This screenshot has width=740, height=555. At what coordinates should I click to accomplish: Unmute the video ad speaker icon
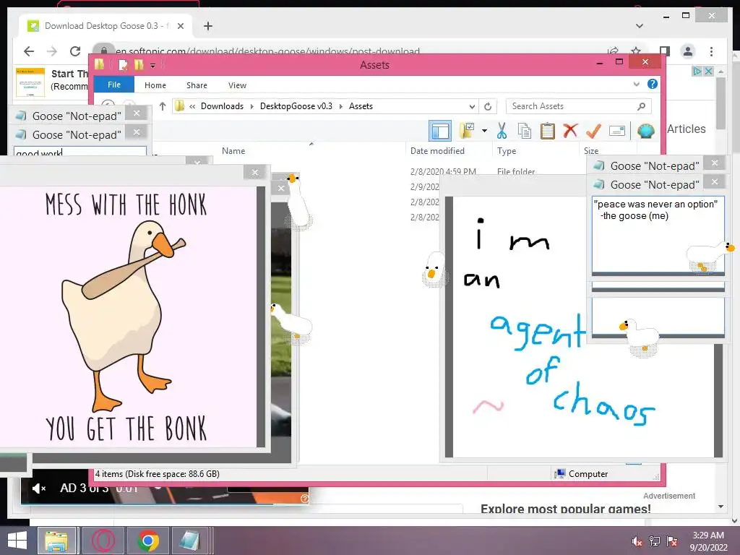tap(39, 488)
